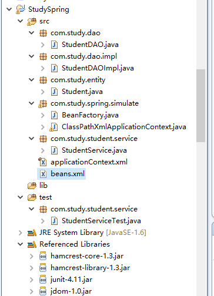Select the Referenced Libraries label
Viewport: 214px width, 296px height.
pos(75,244)
